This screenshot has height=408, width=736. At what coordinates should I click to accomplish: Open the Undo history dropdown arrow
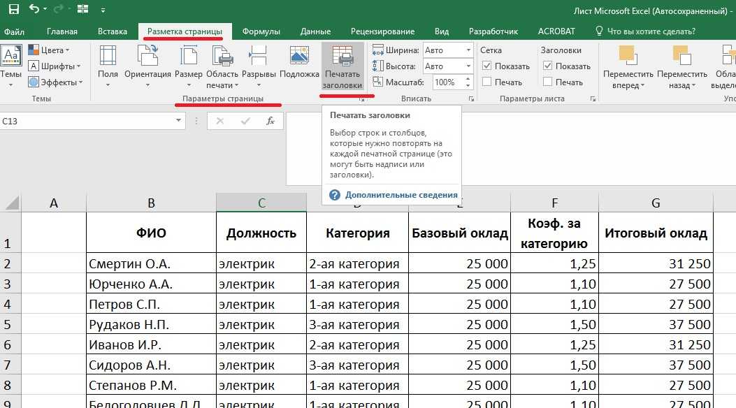click(45, 9)
